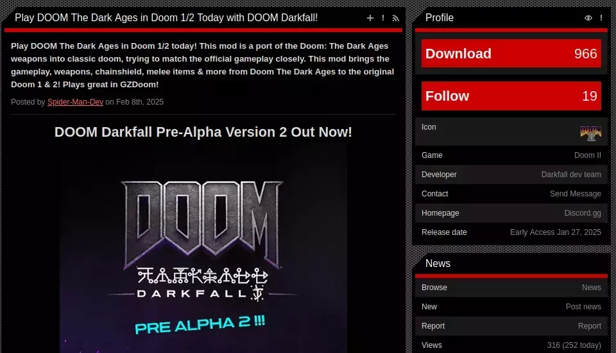
Task: Open the Discord.gg homepage link
Action: [x=583, y=213]
